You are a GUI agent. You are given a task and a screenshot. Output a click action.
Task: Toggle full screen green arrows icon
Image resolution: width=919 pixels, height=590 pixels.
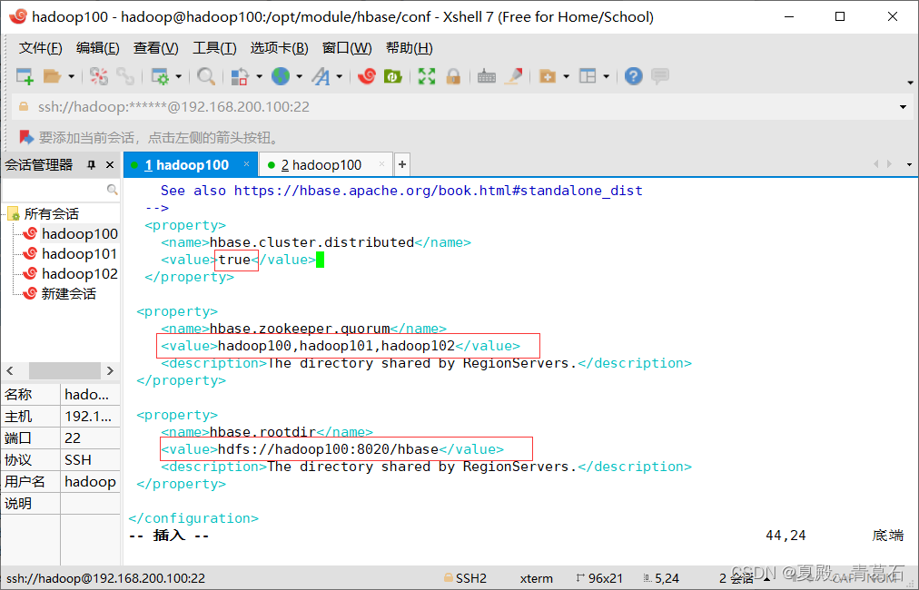(427, 76)
